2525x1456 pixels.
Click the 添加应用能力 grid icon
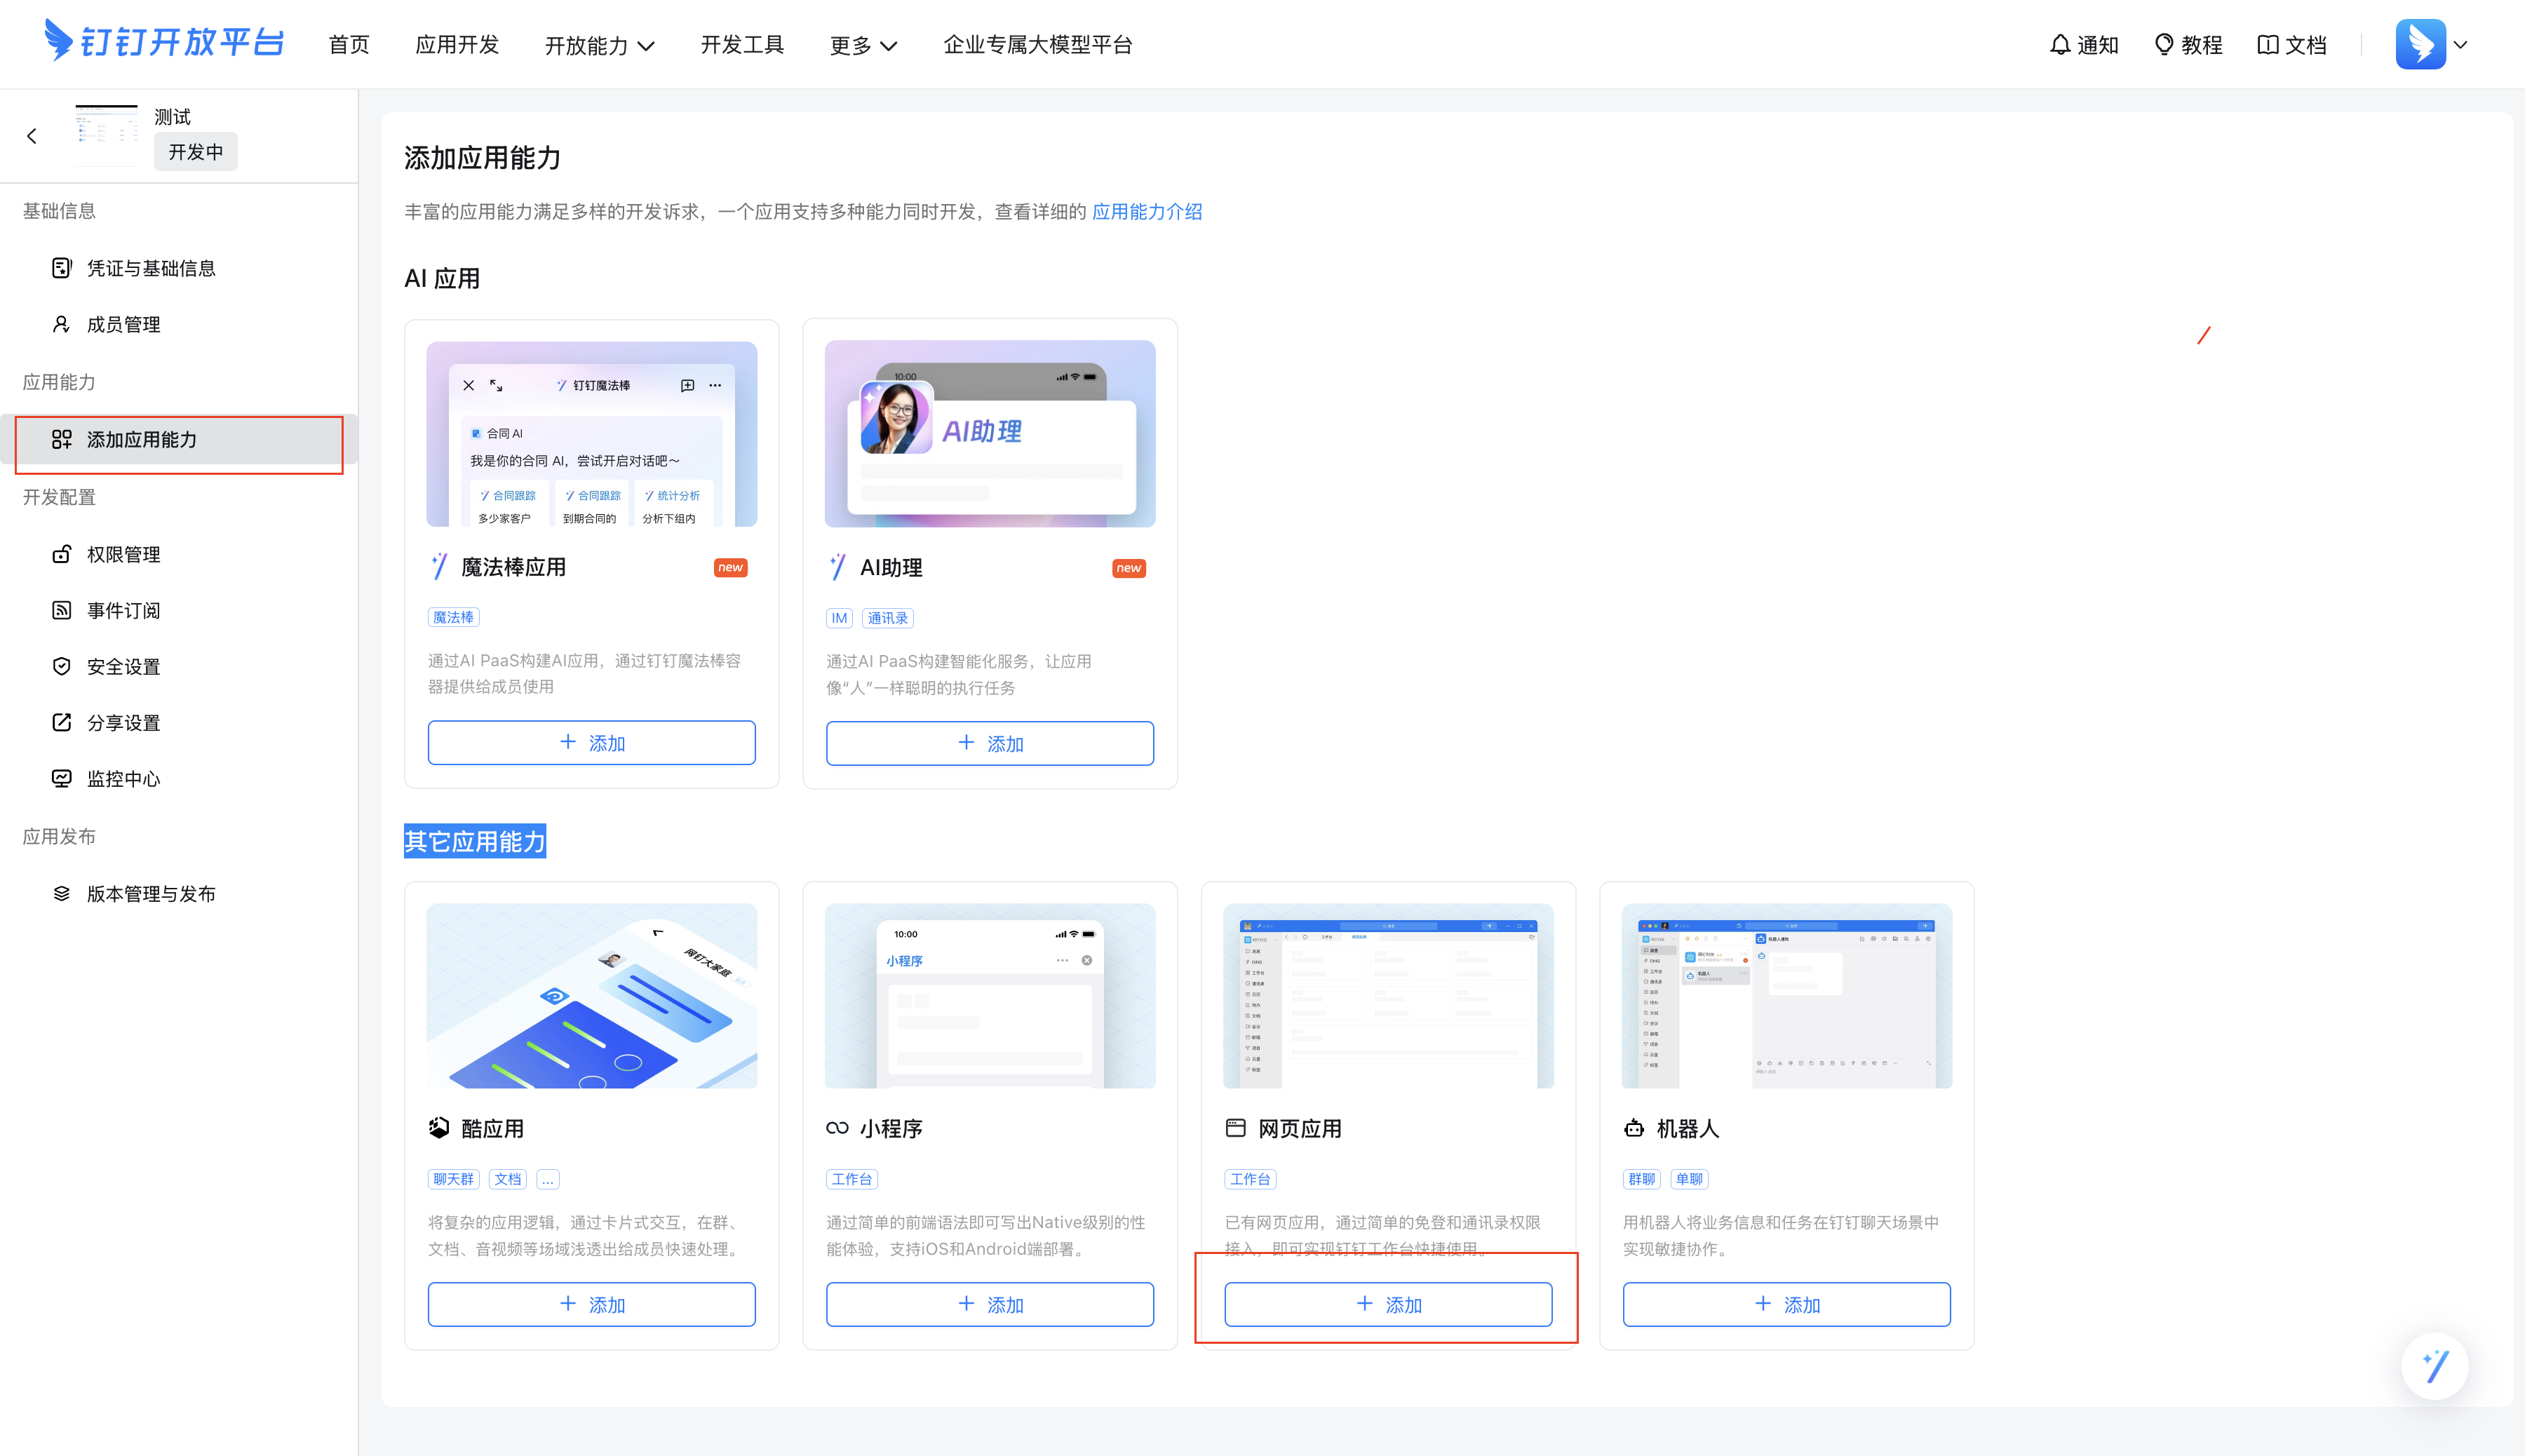click(x=62, y=439)
